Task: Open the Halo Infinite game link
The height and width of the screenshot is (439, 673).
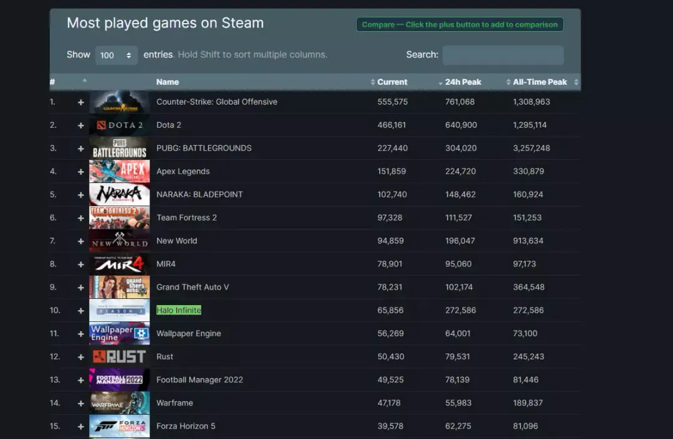Action: click(x=179, y=310)
